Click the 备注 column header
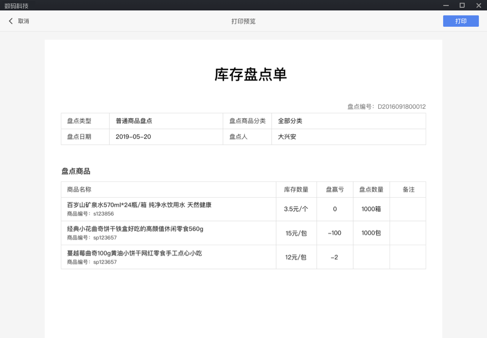The height and width of the screenshot is (338, 487). pyautogui.click(x=408, y=189)
